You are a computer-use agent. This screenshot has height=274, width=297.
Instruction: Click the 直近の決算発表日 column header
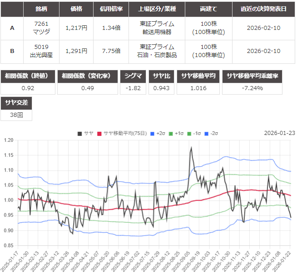pyautogui.click(x=264, y=9)
